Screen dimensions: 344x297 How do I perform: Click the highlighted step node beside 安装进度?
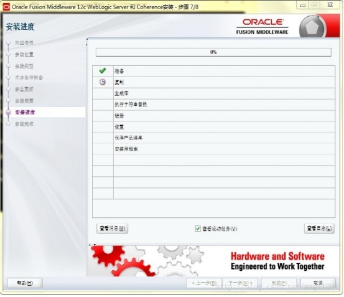coord(8,113)
